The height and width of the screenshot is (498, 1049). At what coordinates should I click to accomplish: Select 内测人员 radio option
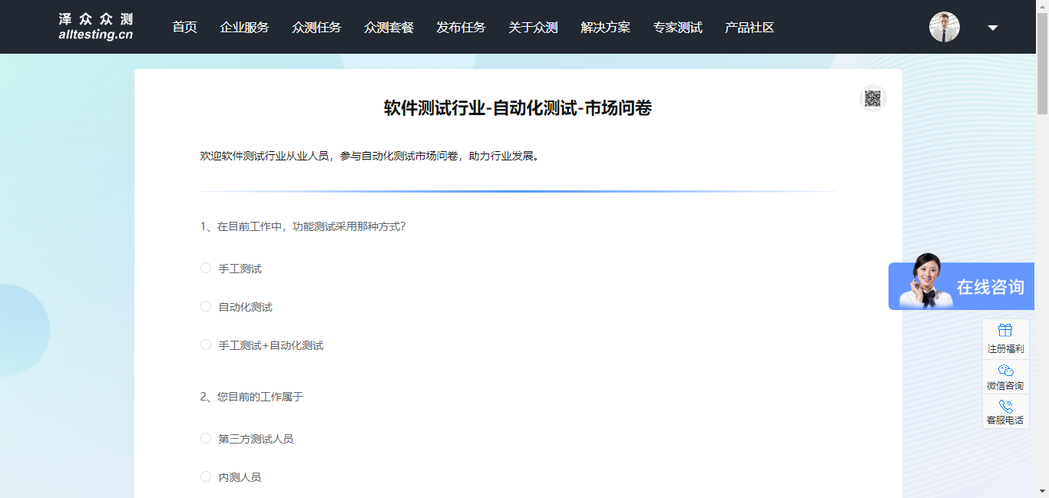pyautogui.click(x=206, y=477)
